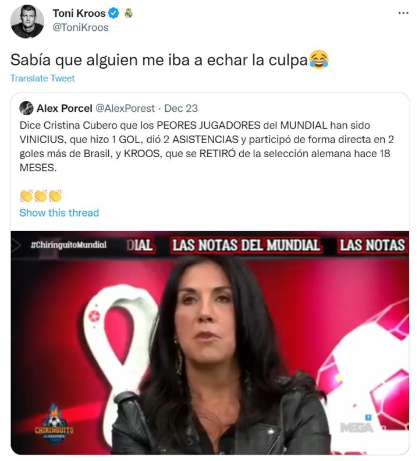Click the Real Madrid crest badge
Screen dimensions: 419x461
pyautogui.click(x=129, y=13)
